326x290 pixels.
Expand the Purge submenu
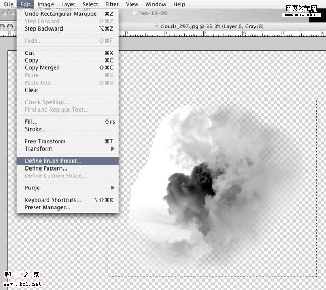(68, 188)
